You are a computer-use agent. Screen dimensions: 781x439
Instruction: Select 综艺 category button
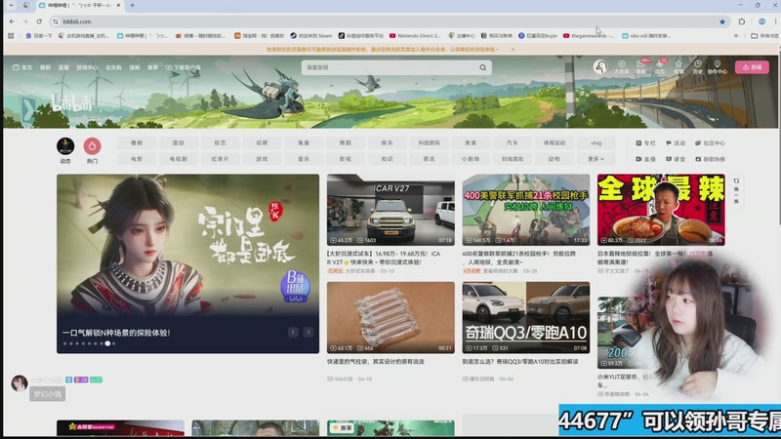click(x=221, y=142)
